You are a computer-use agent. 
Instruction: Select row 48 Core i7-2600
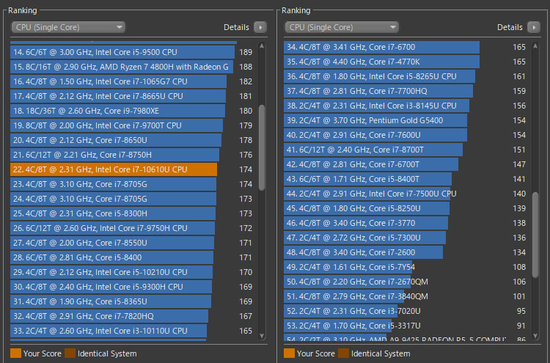405,252
